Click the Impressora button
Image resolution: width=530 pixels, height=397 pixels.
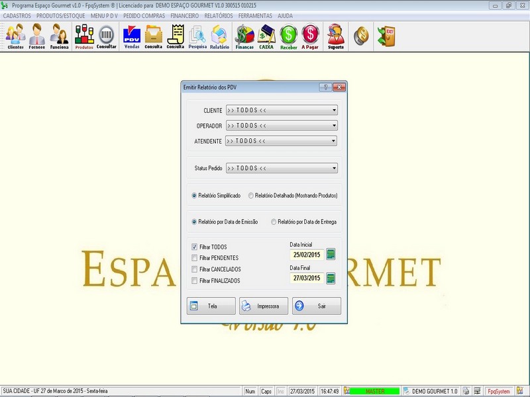pyautogui.click(x=264, y=306)
